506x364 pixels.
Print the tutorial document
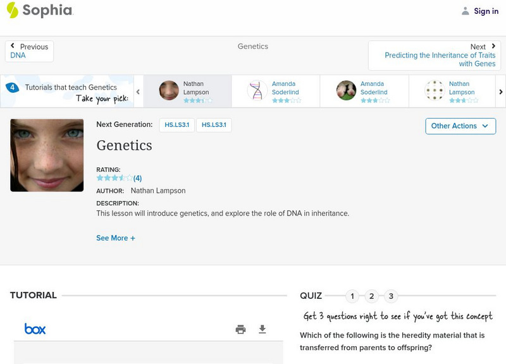click(x=240, y=329)
